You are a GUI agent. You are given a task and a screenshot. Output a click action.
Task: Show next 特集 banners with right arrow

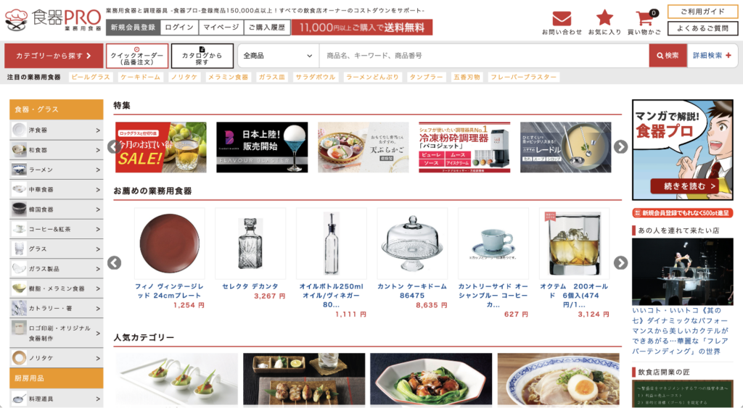[x=621, y=147]
